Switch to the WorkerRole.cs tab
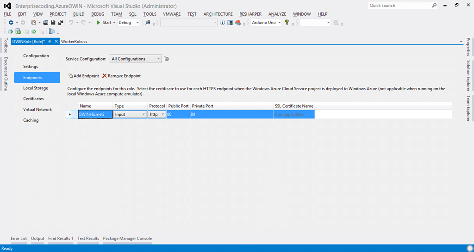This screenshot has width=474, height=252. click(x=74, y=41)
